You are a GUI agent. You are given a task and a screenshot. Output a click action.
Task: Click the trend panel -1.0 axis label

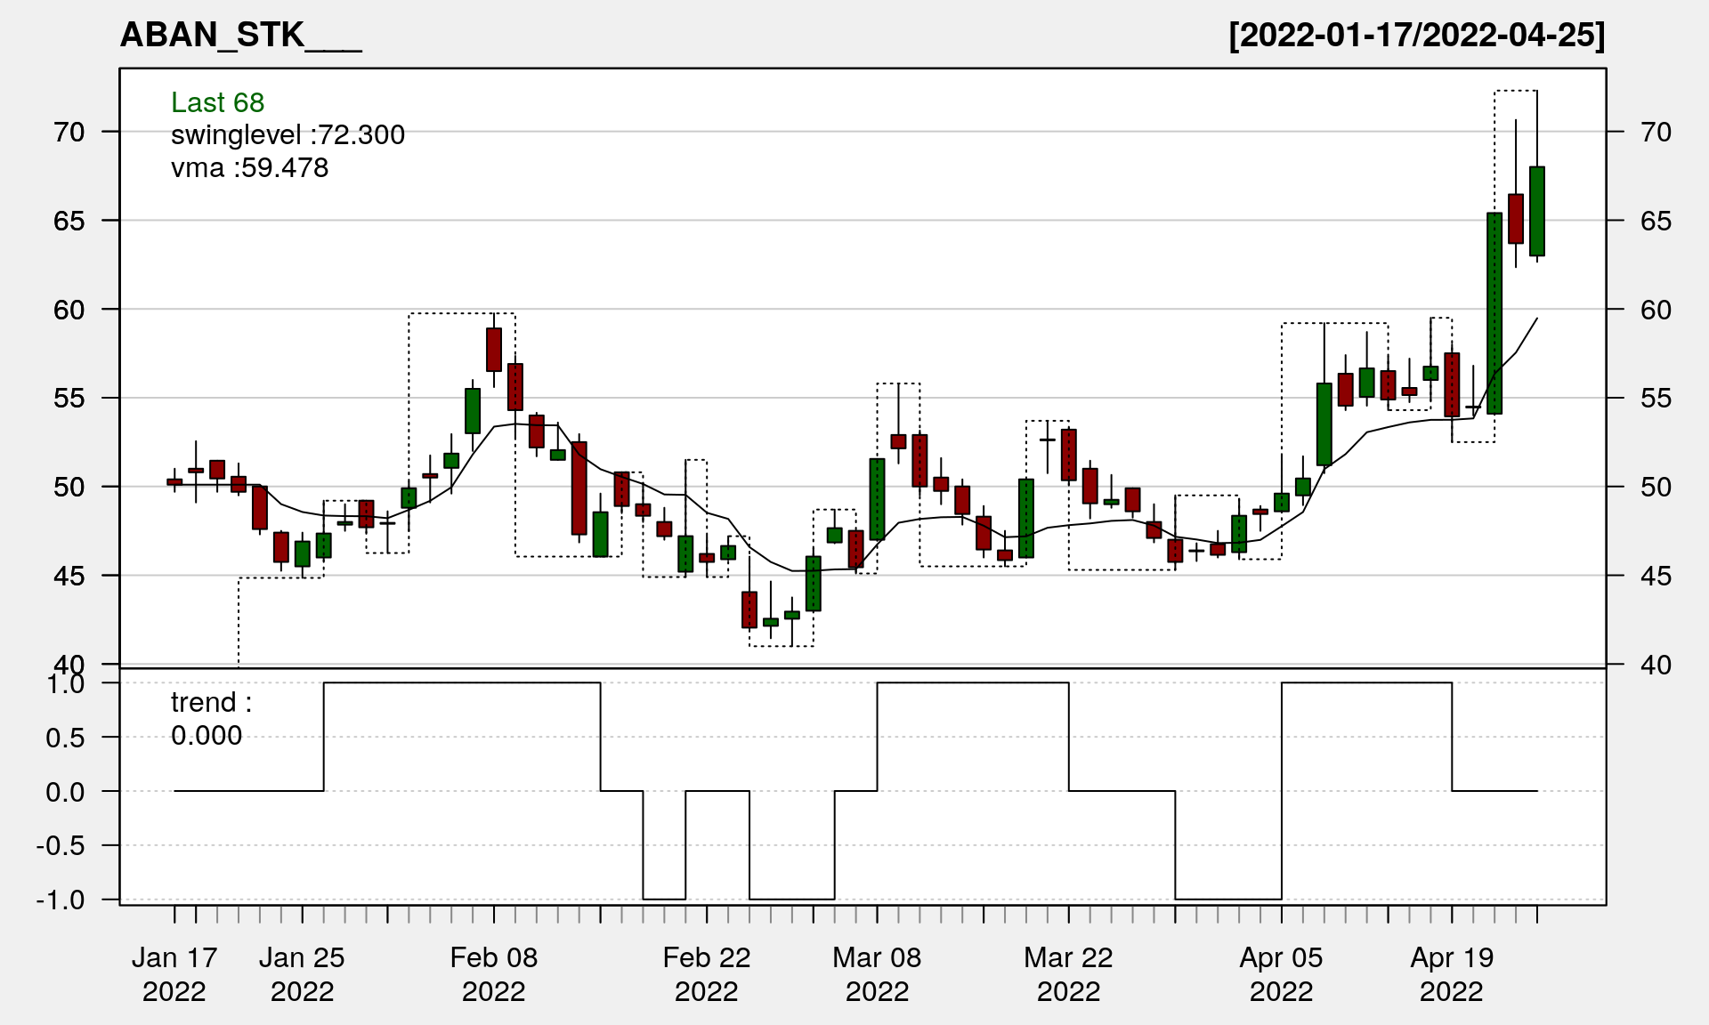pos(61,900)
